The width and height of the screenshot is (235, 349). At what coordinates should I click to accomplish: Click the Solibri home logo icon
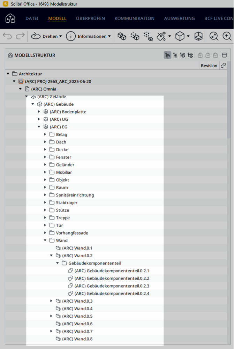(10, 18)
